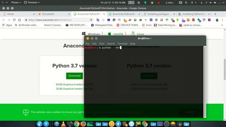Open the Edit menu in terminal
This screenshot has width=226, height=127.
click(x=94, y=43)
